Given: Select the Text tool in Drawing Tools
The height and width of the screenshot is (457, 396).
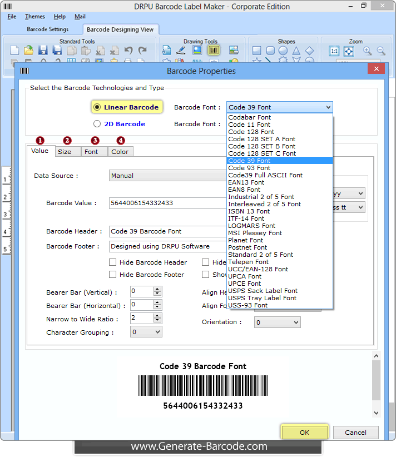Looking at the screenshot, I should click(x=166, y=50).
